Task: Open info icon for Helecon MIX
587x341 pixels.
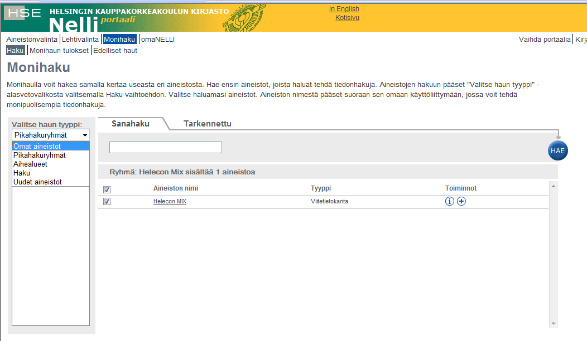Action: (x=449, y=201)
